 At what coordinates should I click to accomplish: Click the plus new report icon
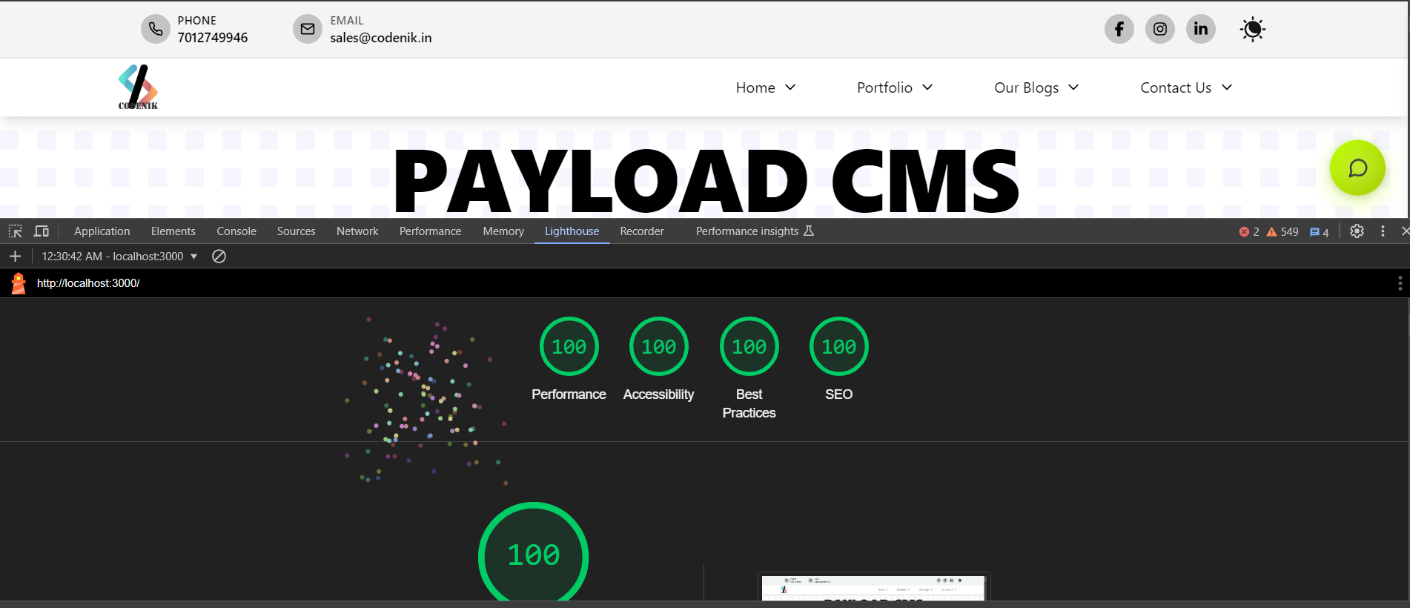tap(15, 257)
